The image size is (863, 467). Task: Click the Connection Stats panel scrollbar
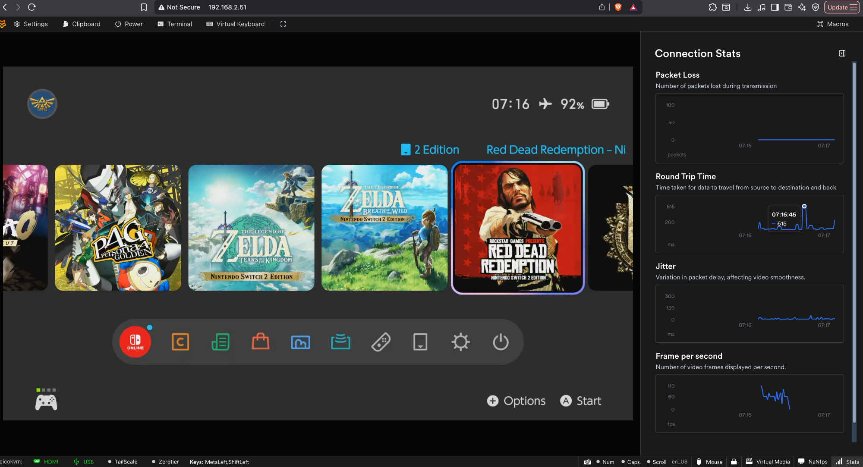coord(854,242)
